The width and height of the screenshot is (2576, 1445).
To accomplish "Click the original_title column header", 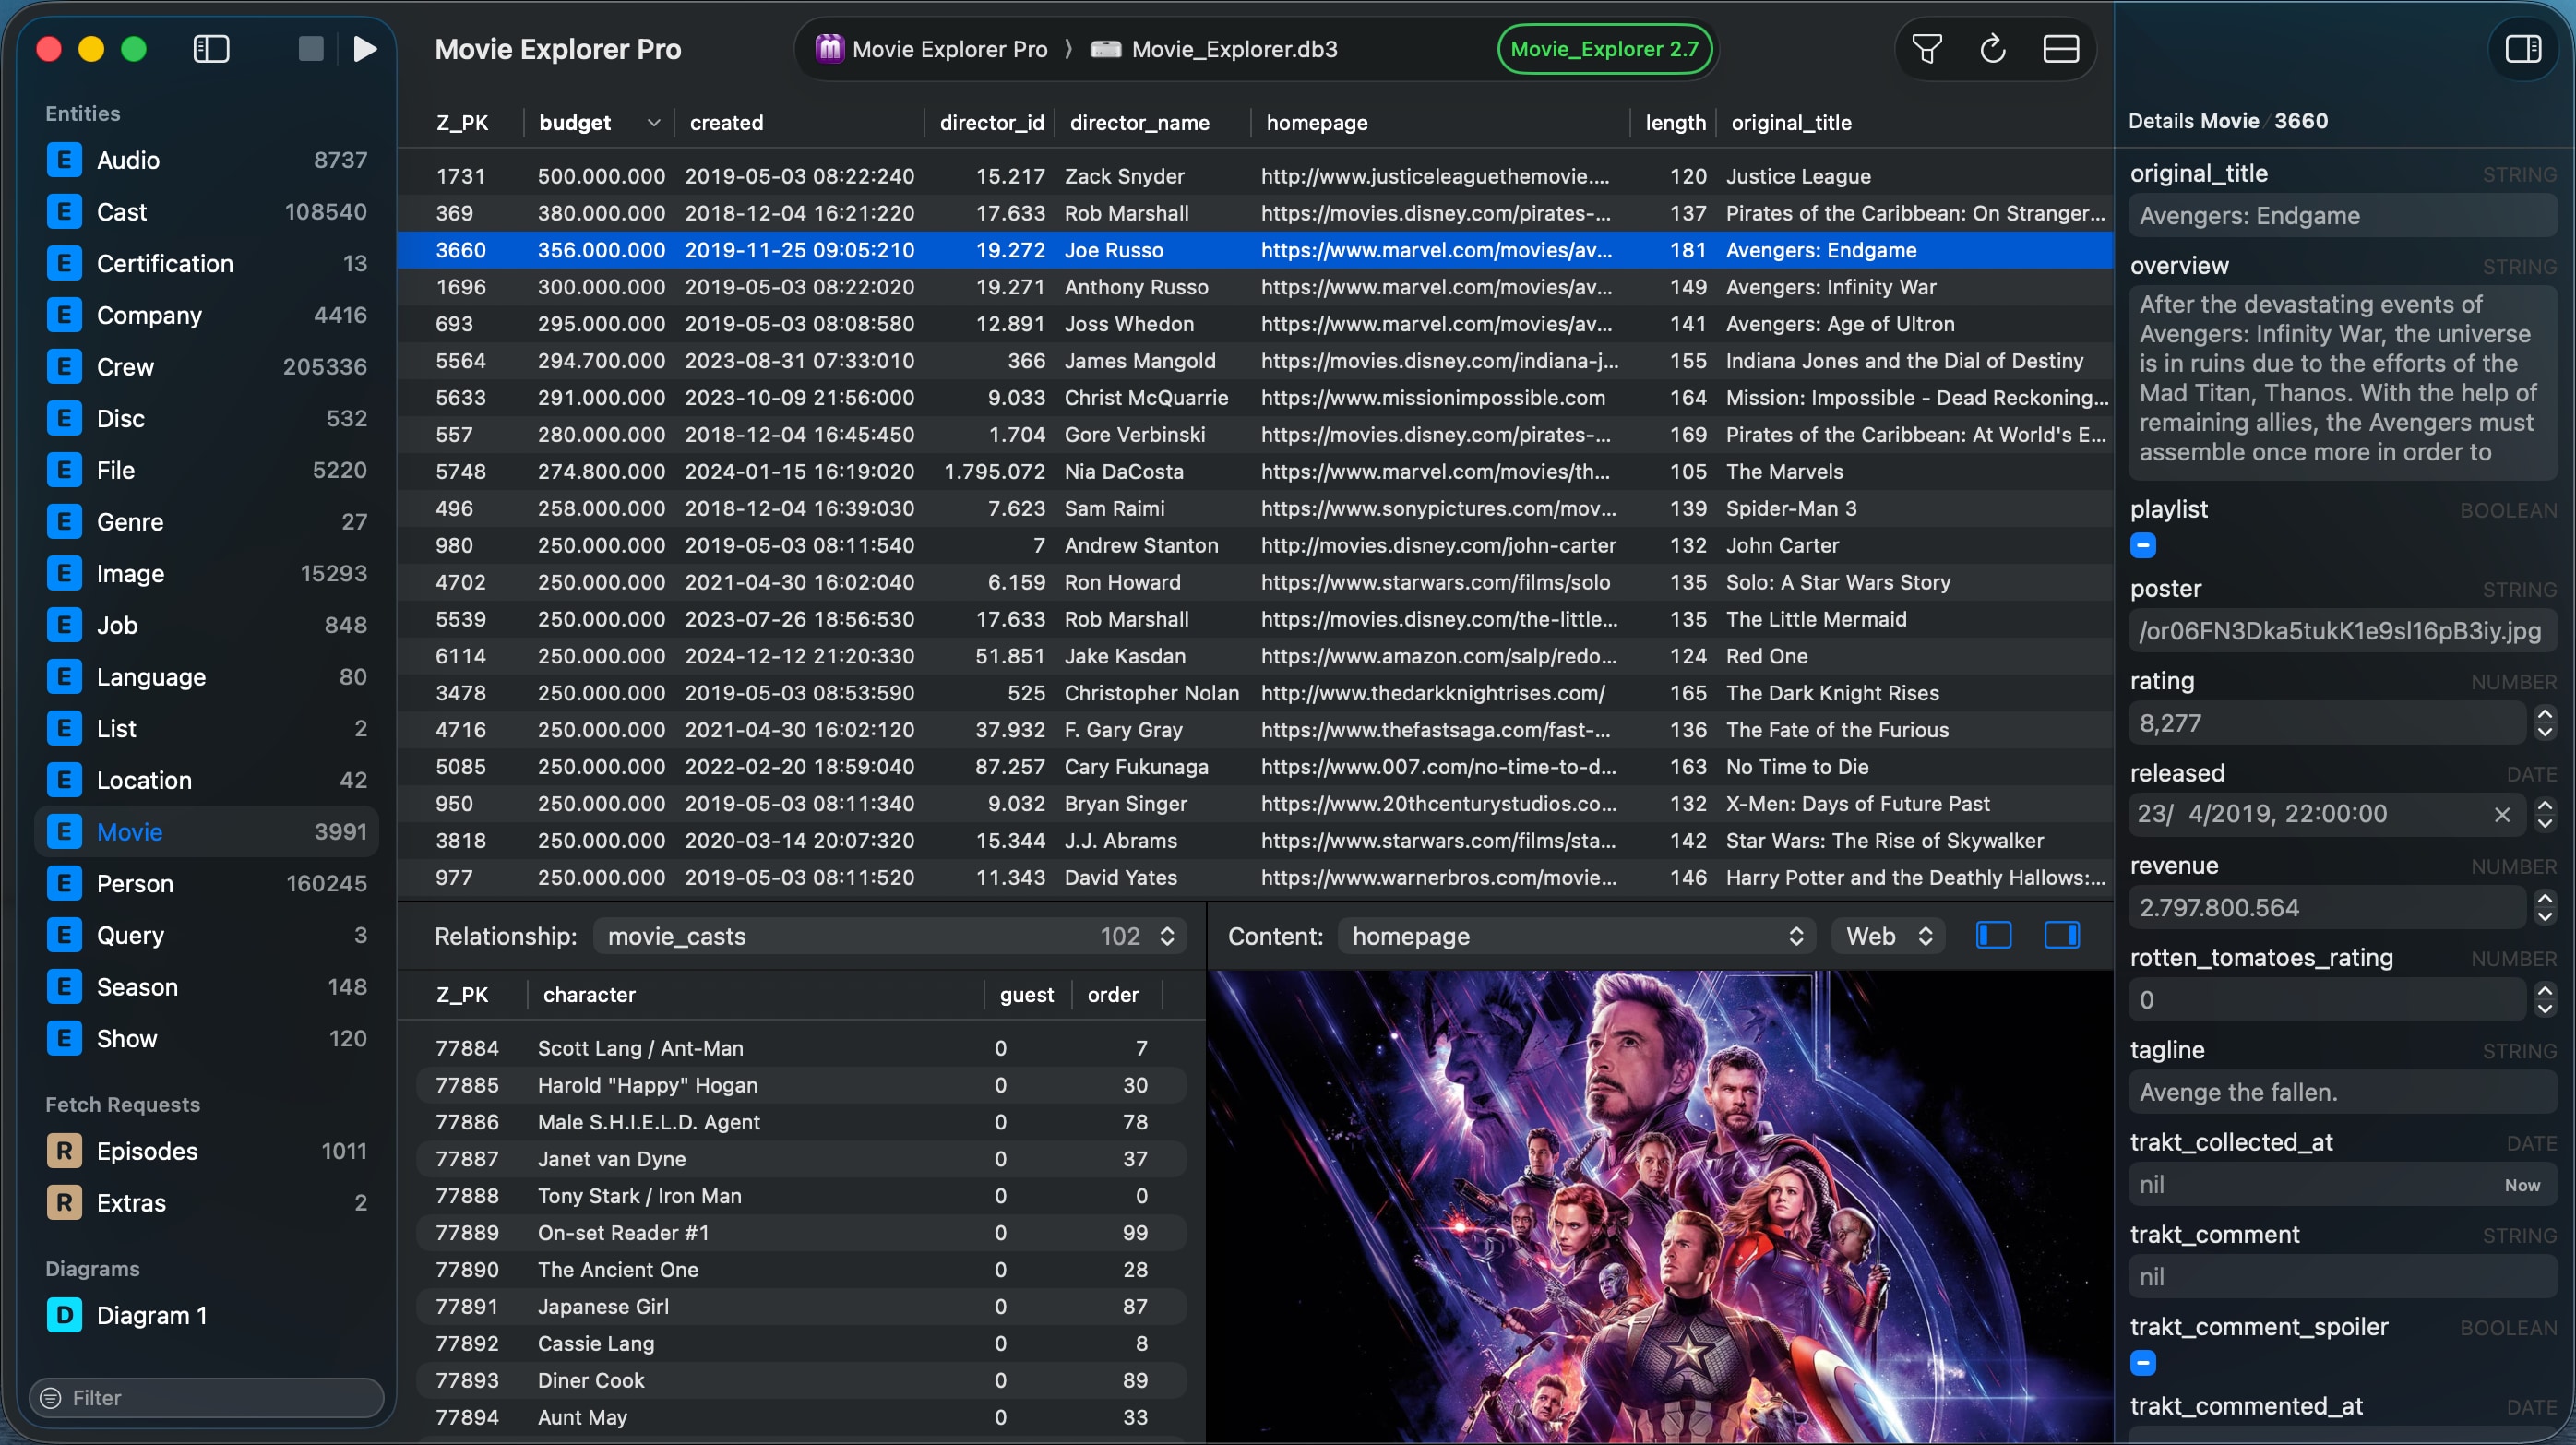I will [x=1791, y=123].
